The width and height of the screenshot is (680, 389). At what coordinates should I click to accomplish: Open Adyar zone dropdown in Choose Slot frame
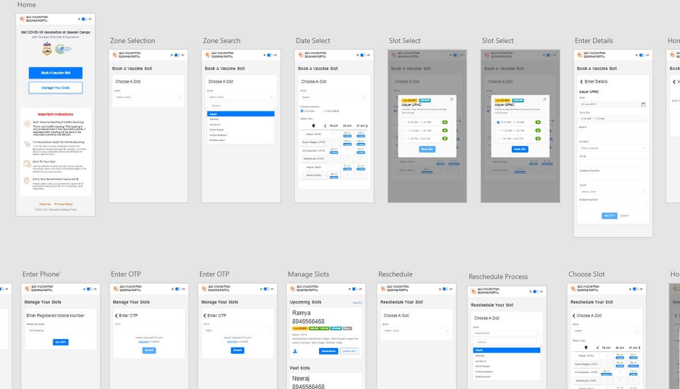click(x=606, y=331)
